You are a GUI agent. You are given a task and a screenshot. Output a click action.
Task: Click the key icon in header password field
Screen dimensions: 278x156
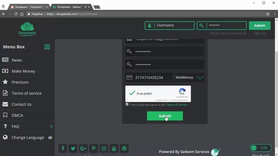[x=202, y=26]
